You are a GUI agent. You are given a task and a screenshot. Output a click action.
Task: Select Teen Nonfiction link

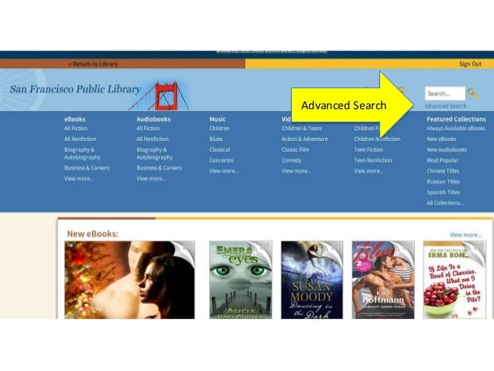tap(373, 160)
